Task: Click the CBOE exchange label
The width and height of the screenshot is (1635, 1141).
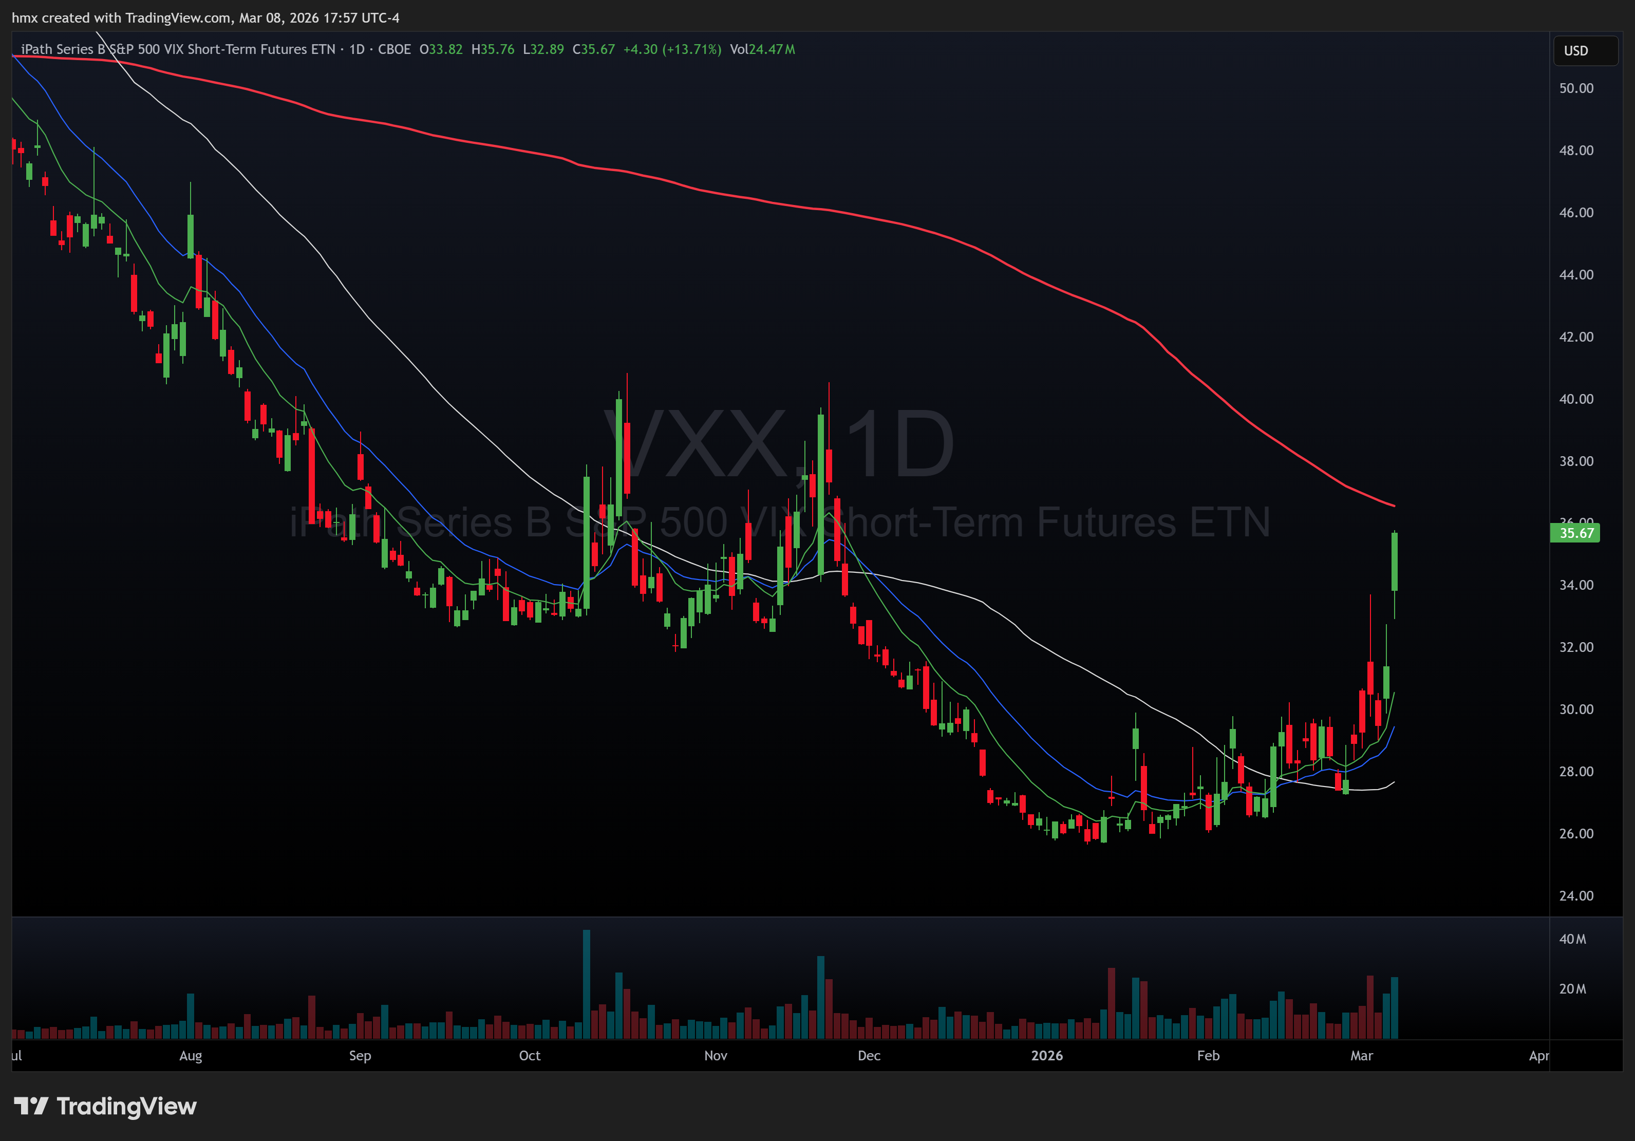Action: point(394,49)
